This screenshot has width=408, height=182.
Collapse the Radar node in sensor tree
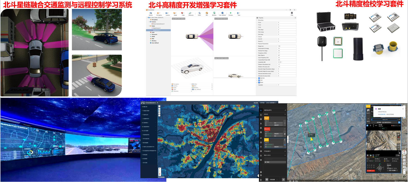coord(149,26)
